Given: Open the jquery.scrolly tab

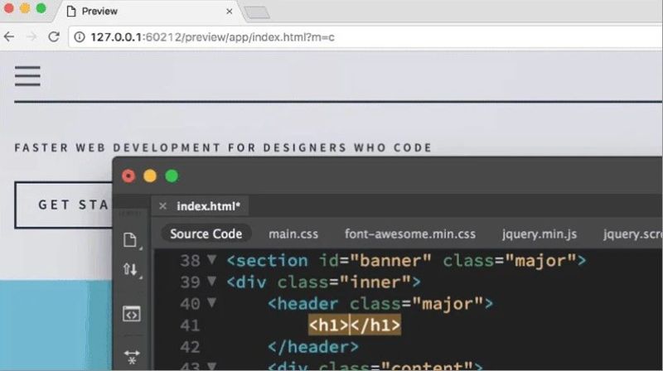Looking at the screenshot, I should pos(632,234).
